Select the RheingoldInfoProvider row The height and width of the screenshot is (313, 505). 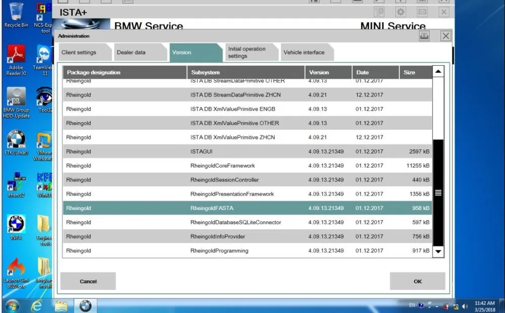[247, 236]
